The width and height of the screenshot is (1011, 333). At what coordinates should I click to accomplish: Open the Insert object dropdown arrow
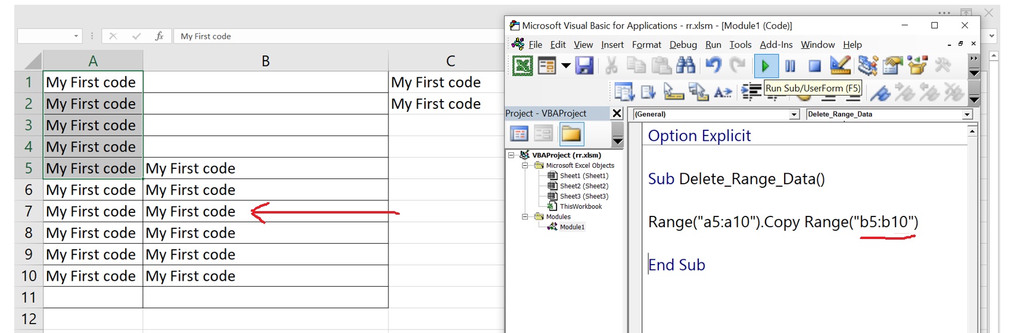(x=565, y=65)
